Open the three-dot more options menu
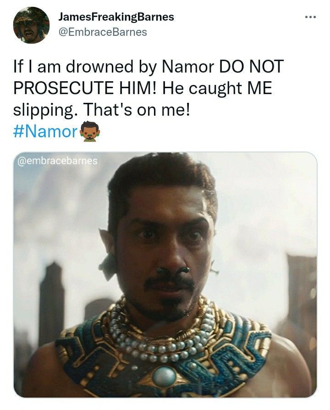This screenshot has height=410, width=330. point(310,17)
